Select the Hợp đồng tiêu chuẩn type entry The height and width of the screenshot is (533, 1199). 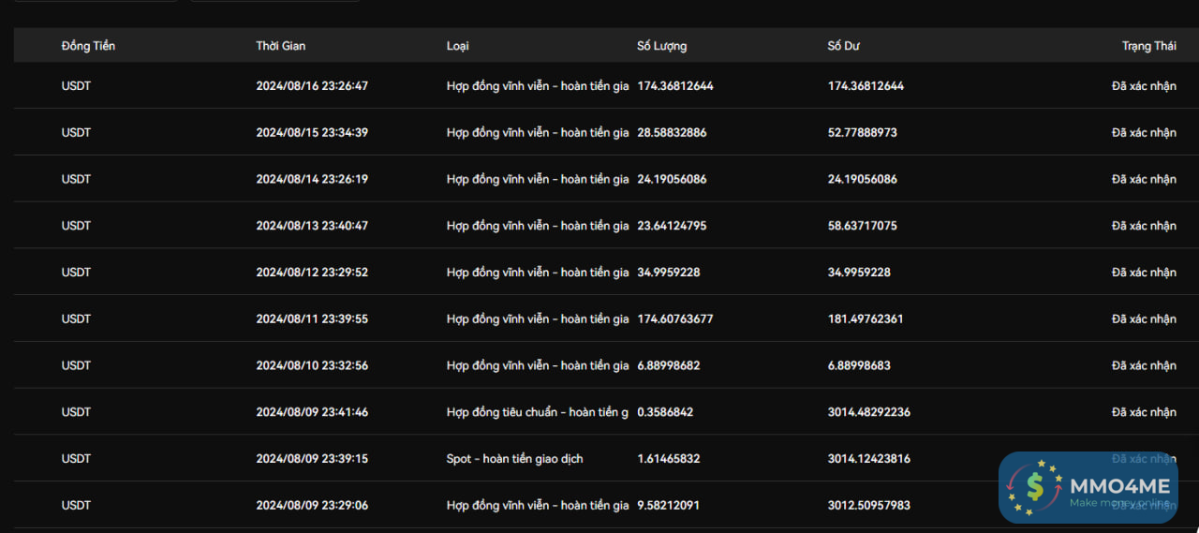click(x=538, y=412)
